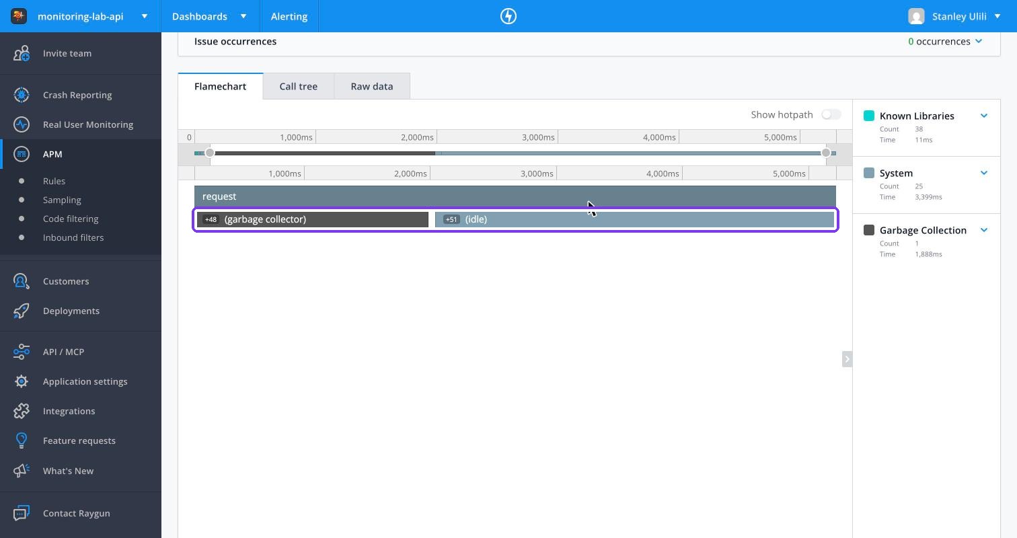Click the left timeline range slider handle
1017x538 pixels.
click(210, 153)
